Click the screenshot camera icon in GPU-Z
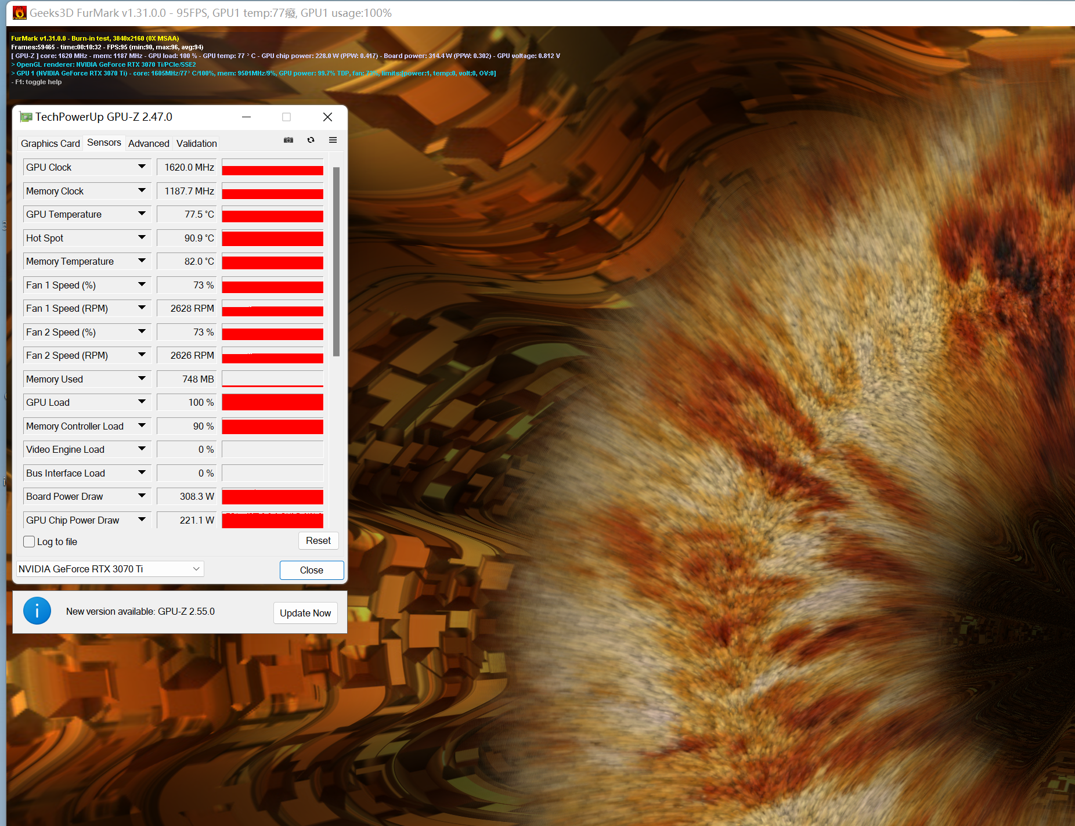Image resolution: width=1075 pixels, height=826 pixels. pos(288,140)
